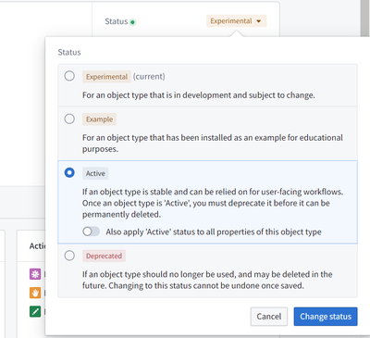The image size is (370, 338).
Task: Click the warning that deprecation cannot be undone
Action: (207, 280)
